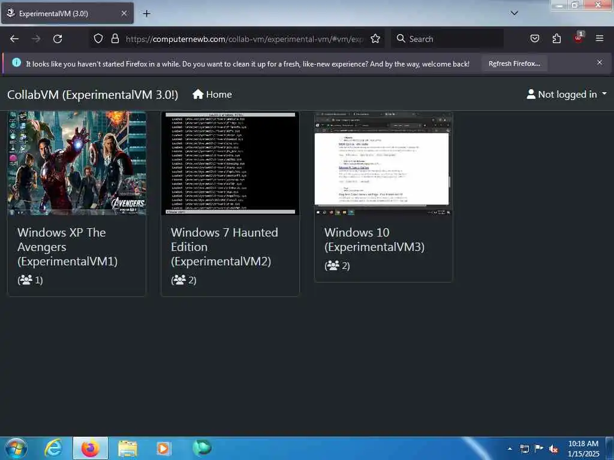The height and width of the screenshot is (460, 614).
Task: Click the user count icon on ExperimentalVM1 card
Action: [26, 280]
